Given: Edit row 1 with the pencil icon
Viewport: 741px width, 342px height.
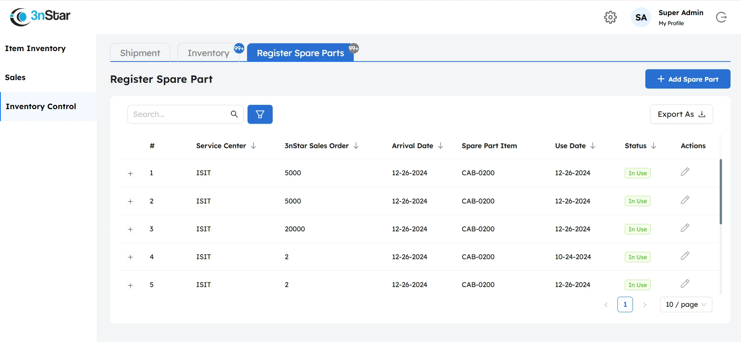Looking at the screenshot, I should (x=685, y=172).
